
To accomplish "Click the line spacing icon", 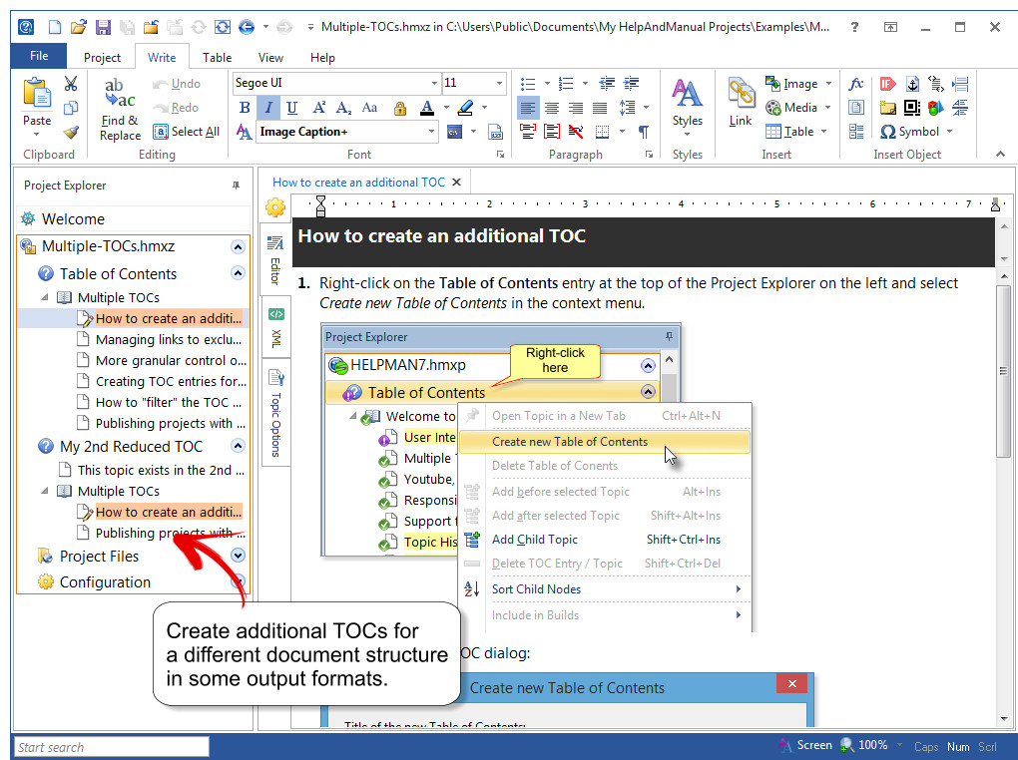I will (x=627, y=108).
